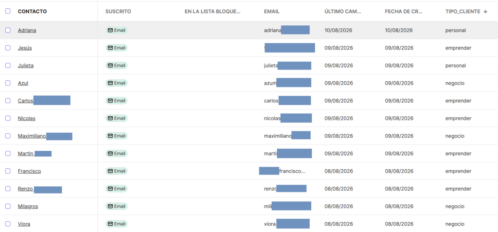The image size is (498, 232).
Task: Click the EMAIL column header
Action: [271, 12]
